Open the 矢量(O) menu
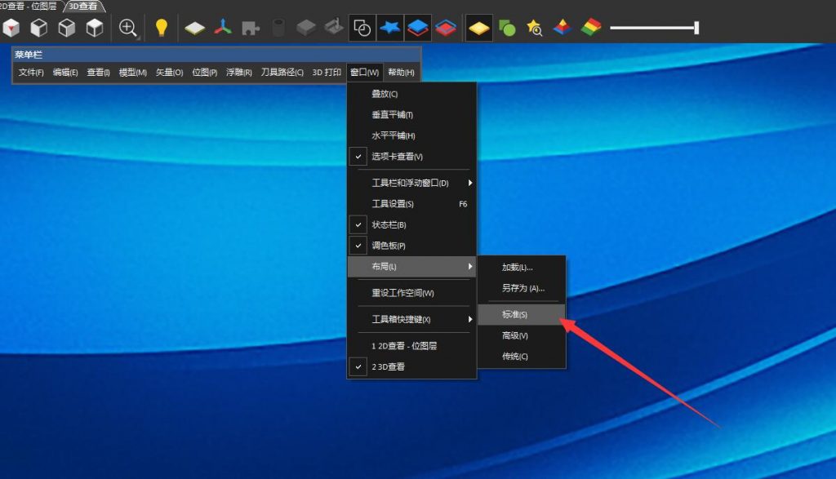The width and height of the screenshot is (836, 479). tap(169, 73)
